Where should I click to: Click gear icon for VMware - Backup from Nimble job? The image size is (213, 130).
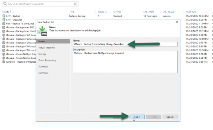[x=4, y=31]
